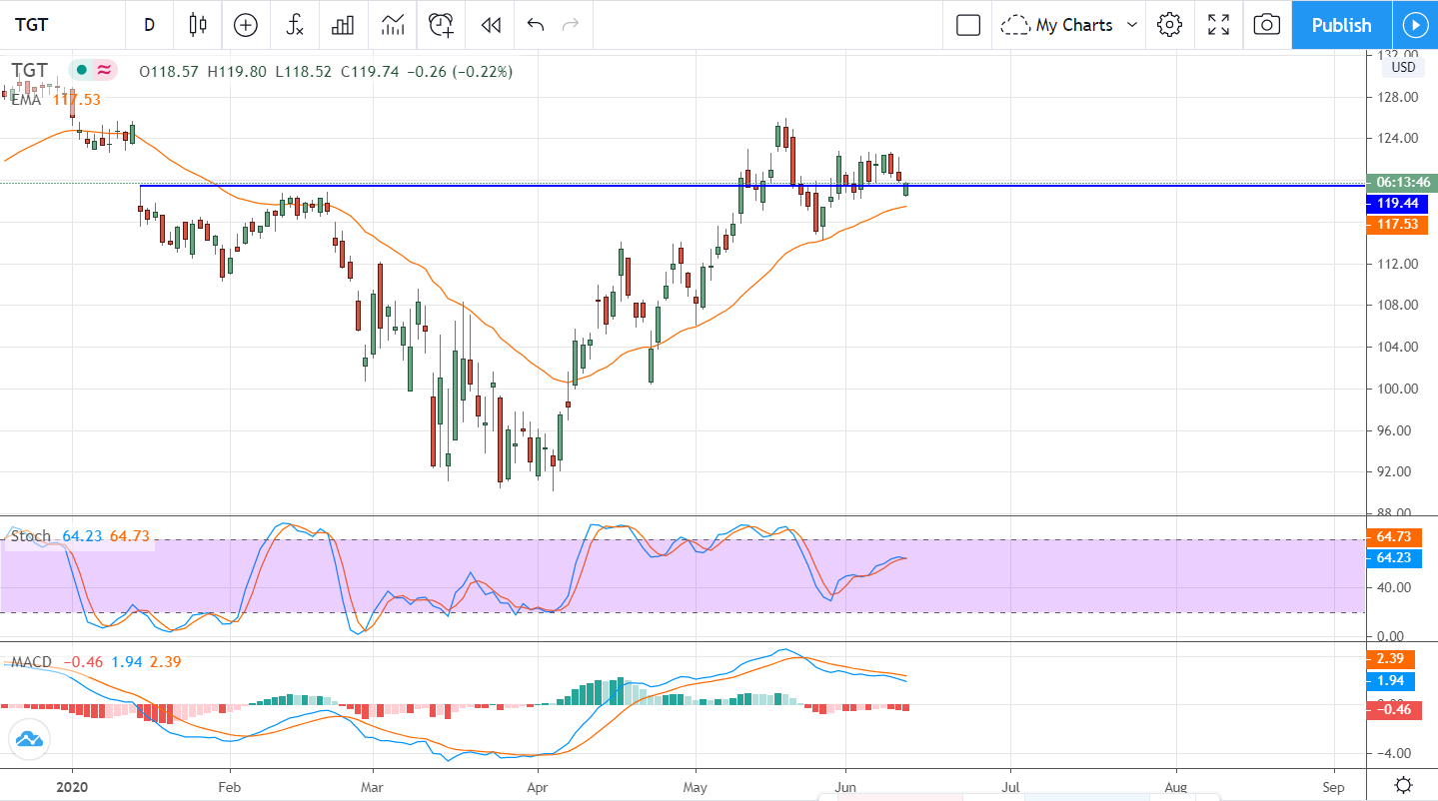Open the My Charts dropdown

1070,25
